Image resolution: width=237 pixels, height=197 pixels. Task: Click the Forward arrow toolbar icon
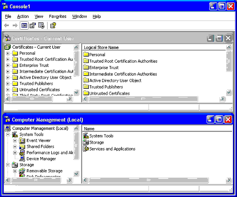(x=15, y=25)
